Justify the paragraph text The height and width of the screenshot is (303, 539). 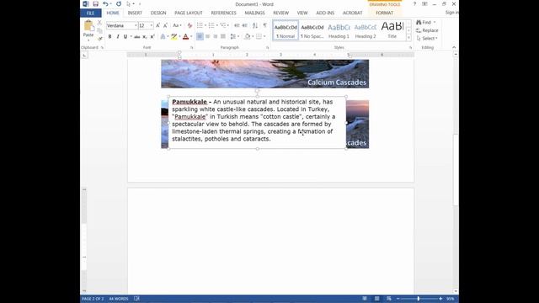tap(223, 36)
